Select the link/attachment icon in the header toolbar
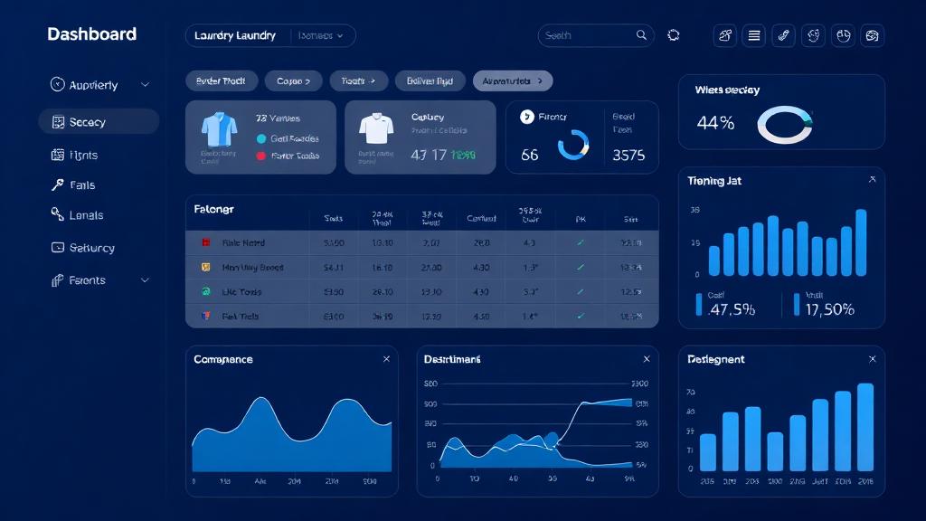This screenshot has height=521, width=926. pos(783,35)
